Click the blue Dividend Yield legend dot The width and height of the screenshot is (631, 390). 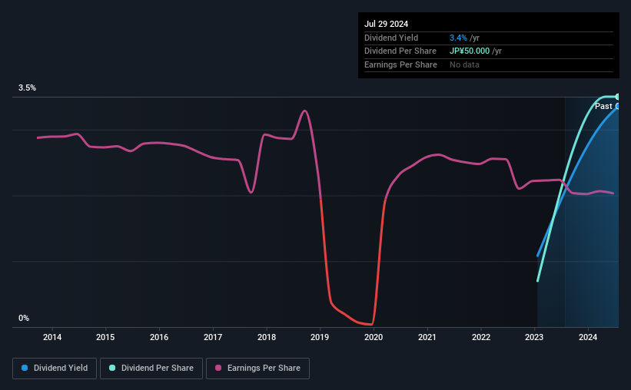(25, 368)
